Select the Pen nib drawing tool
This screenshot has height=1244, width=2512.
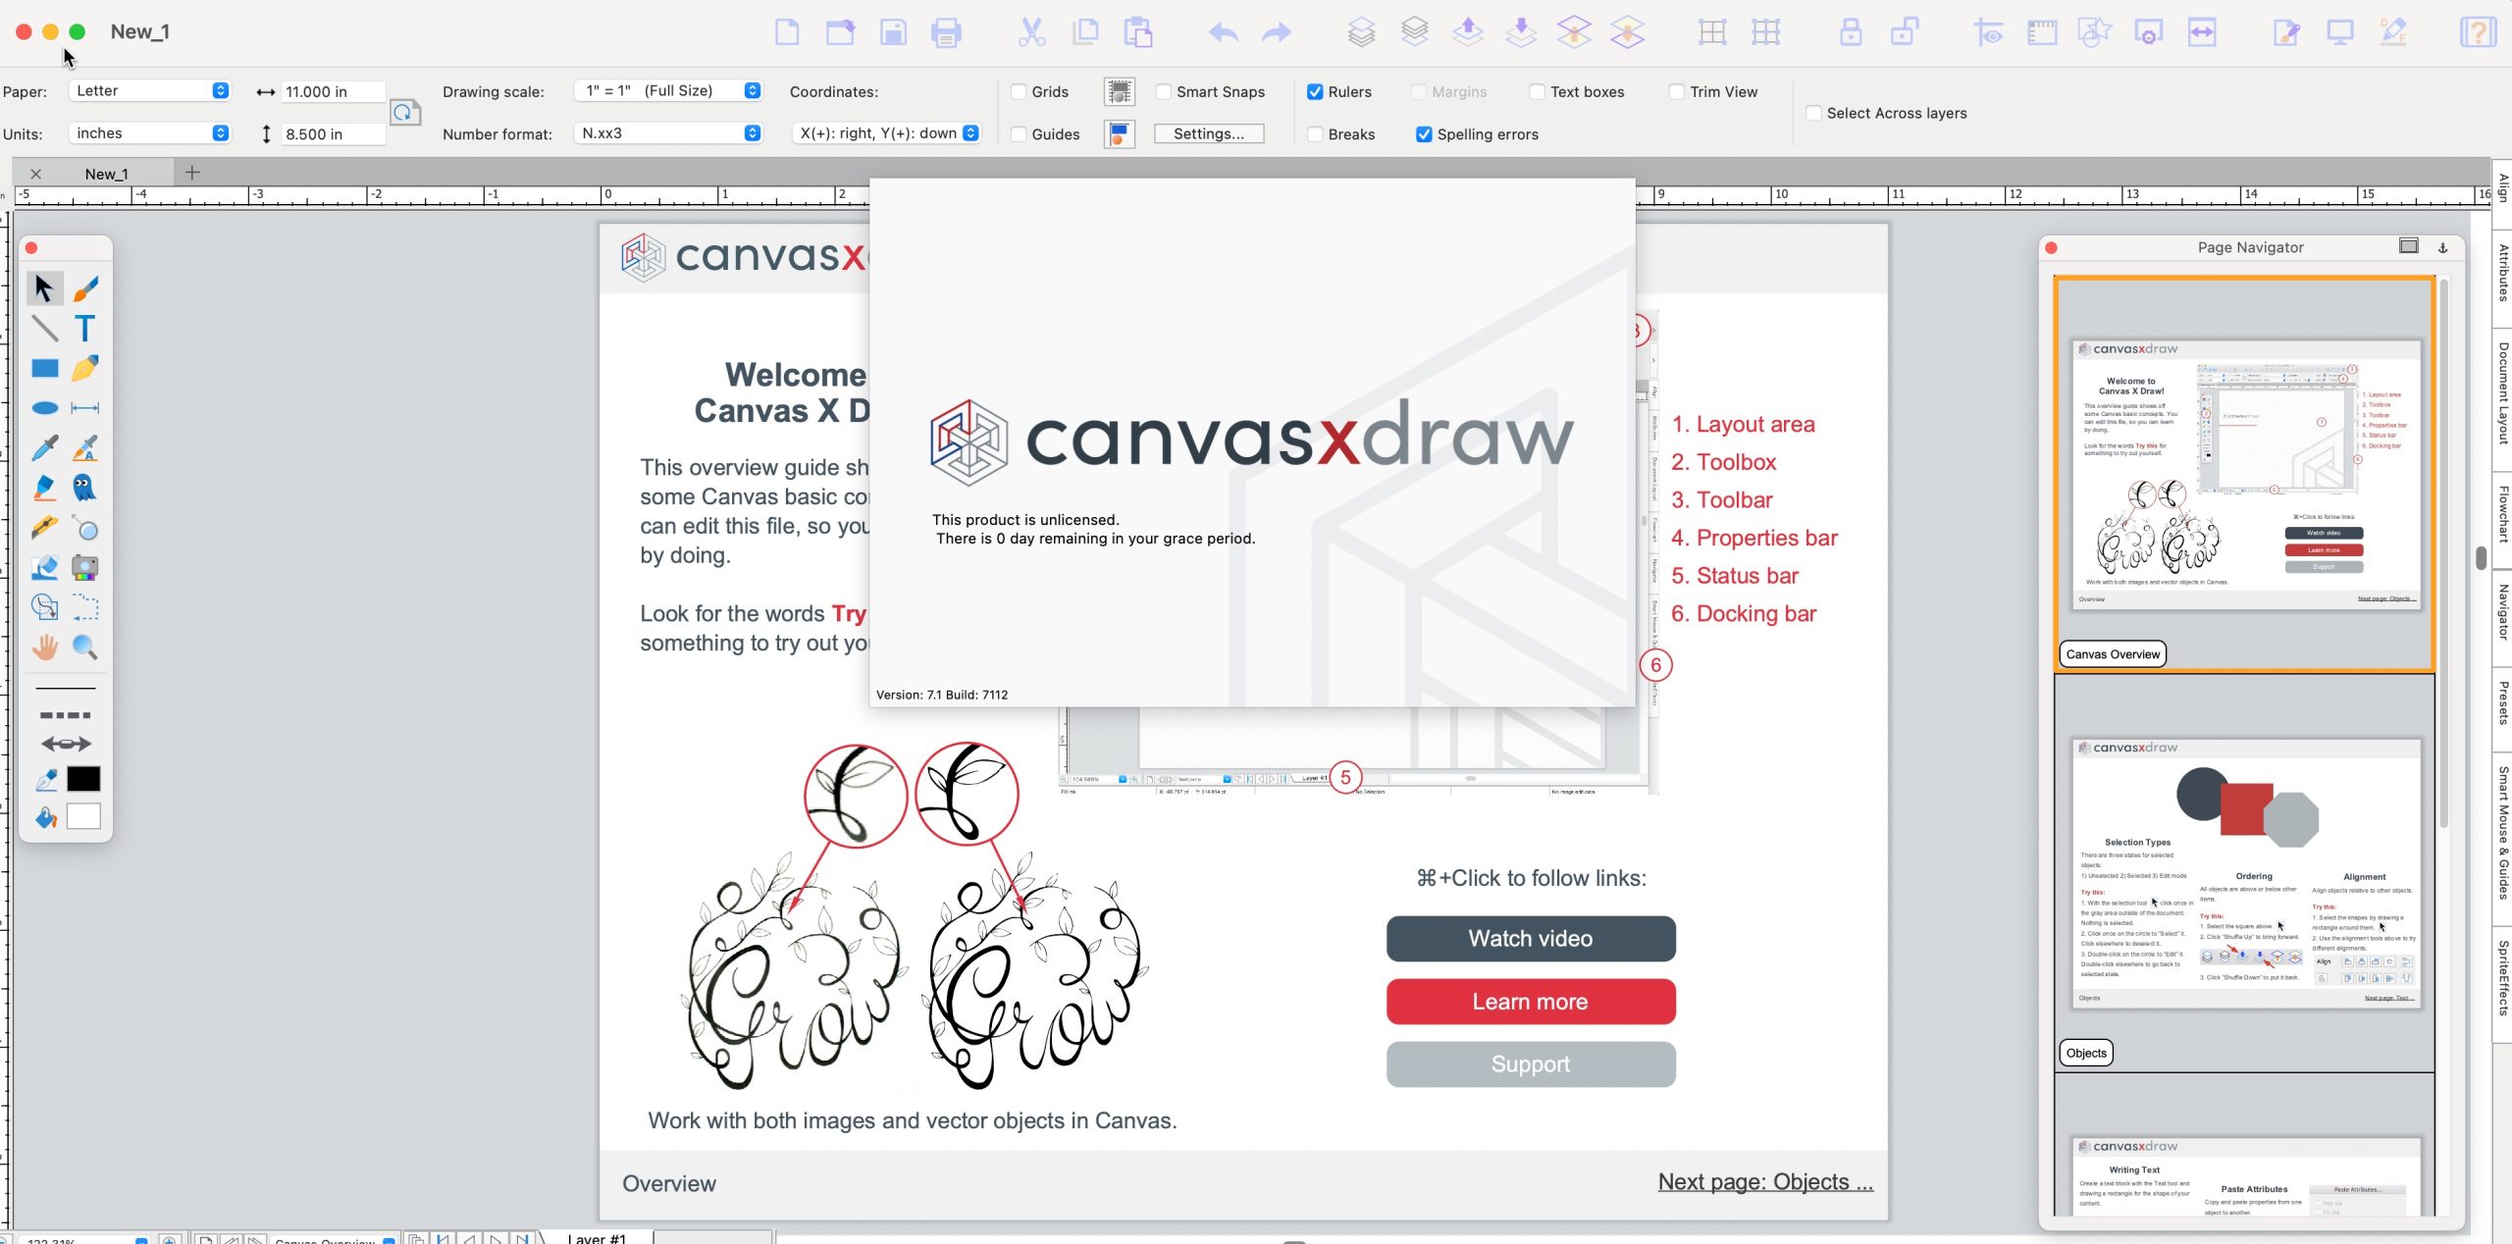coord(85,368)
